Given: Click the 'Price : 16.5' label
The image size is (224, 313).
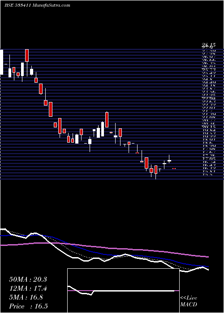Looking at the screenshot, I should 28,306.
